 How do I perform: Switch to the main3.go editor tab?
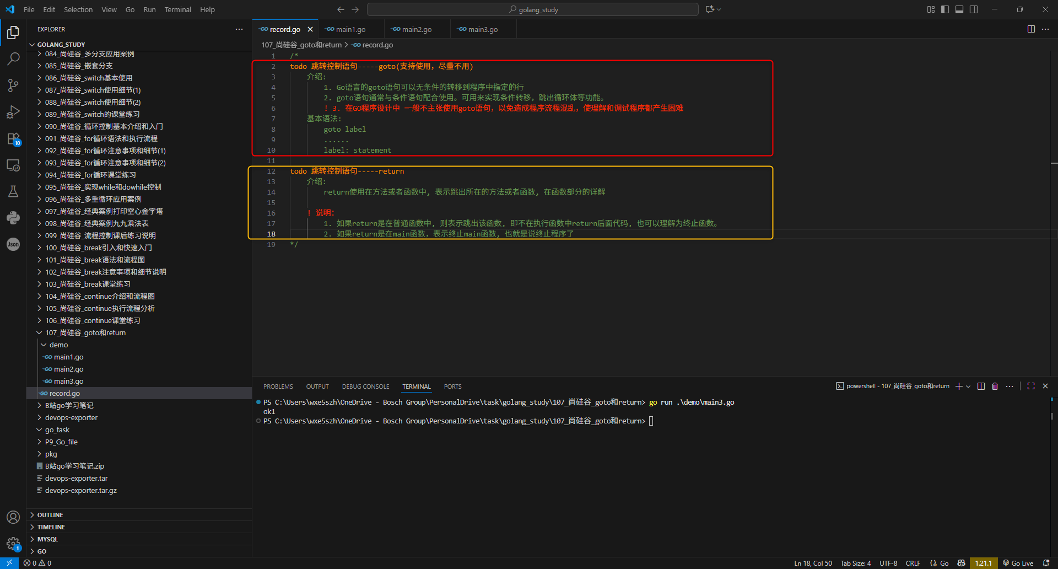(x=483, y=29)
